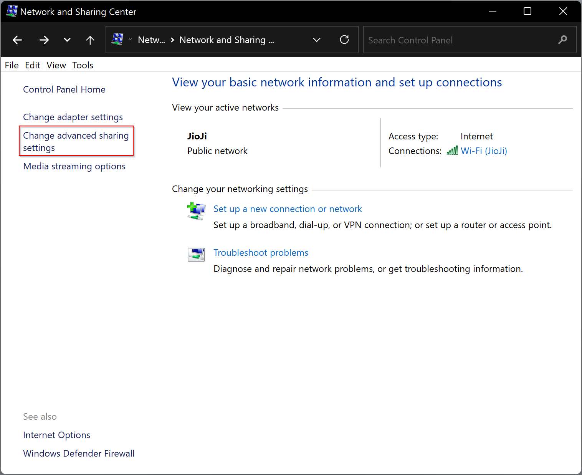Open the View menu

click(56, 65)
